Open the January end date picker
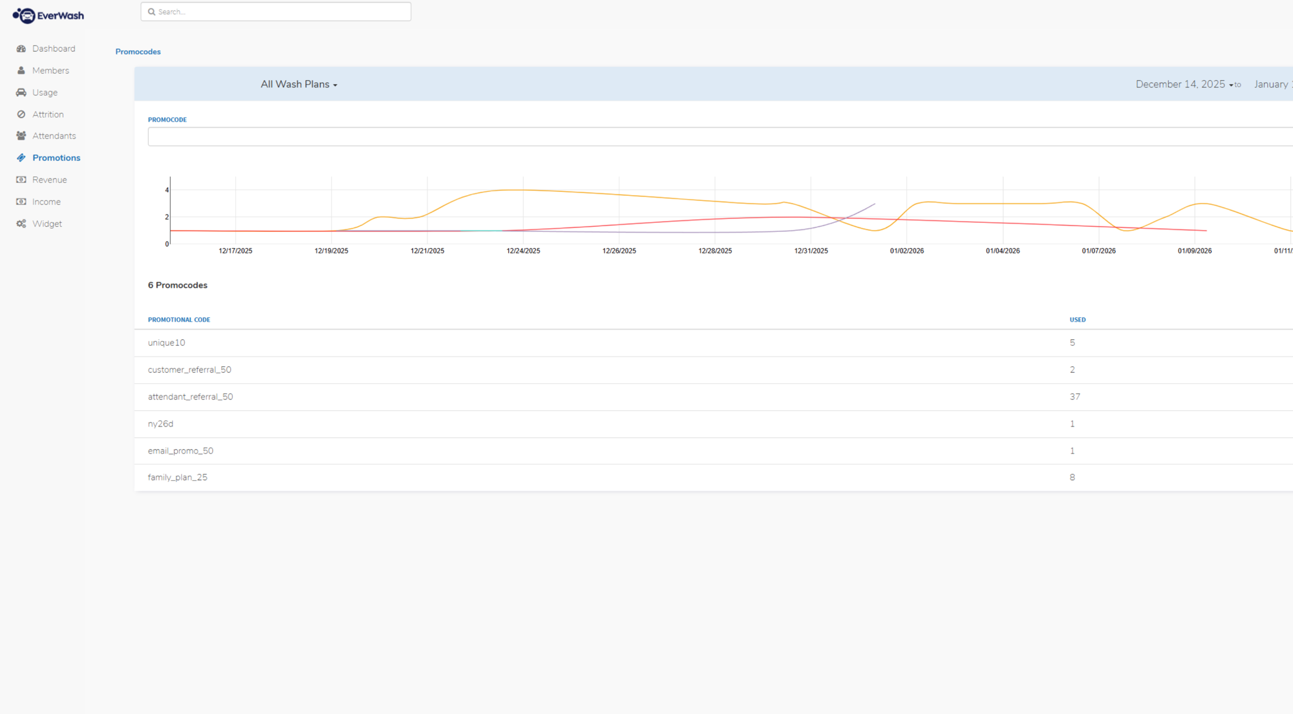This screenshot has height=714, width=1293. [1273, 85]
